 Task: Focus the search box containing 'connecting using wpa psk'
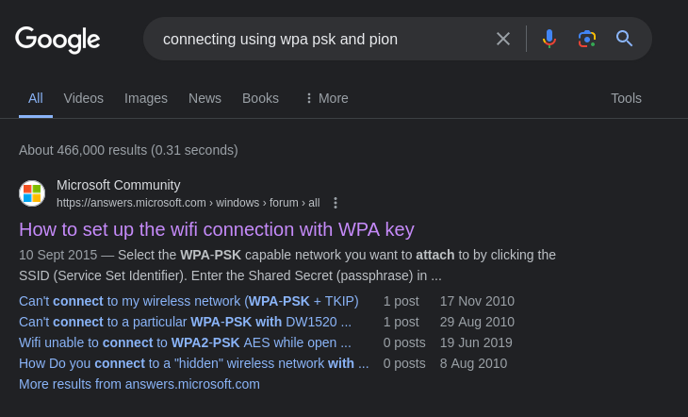[x=325, y=39]
